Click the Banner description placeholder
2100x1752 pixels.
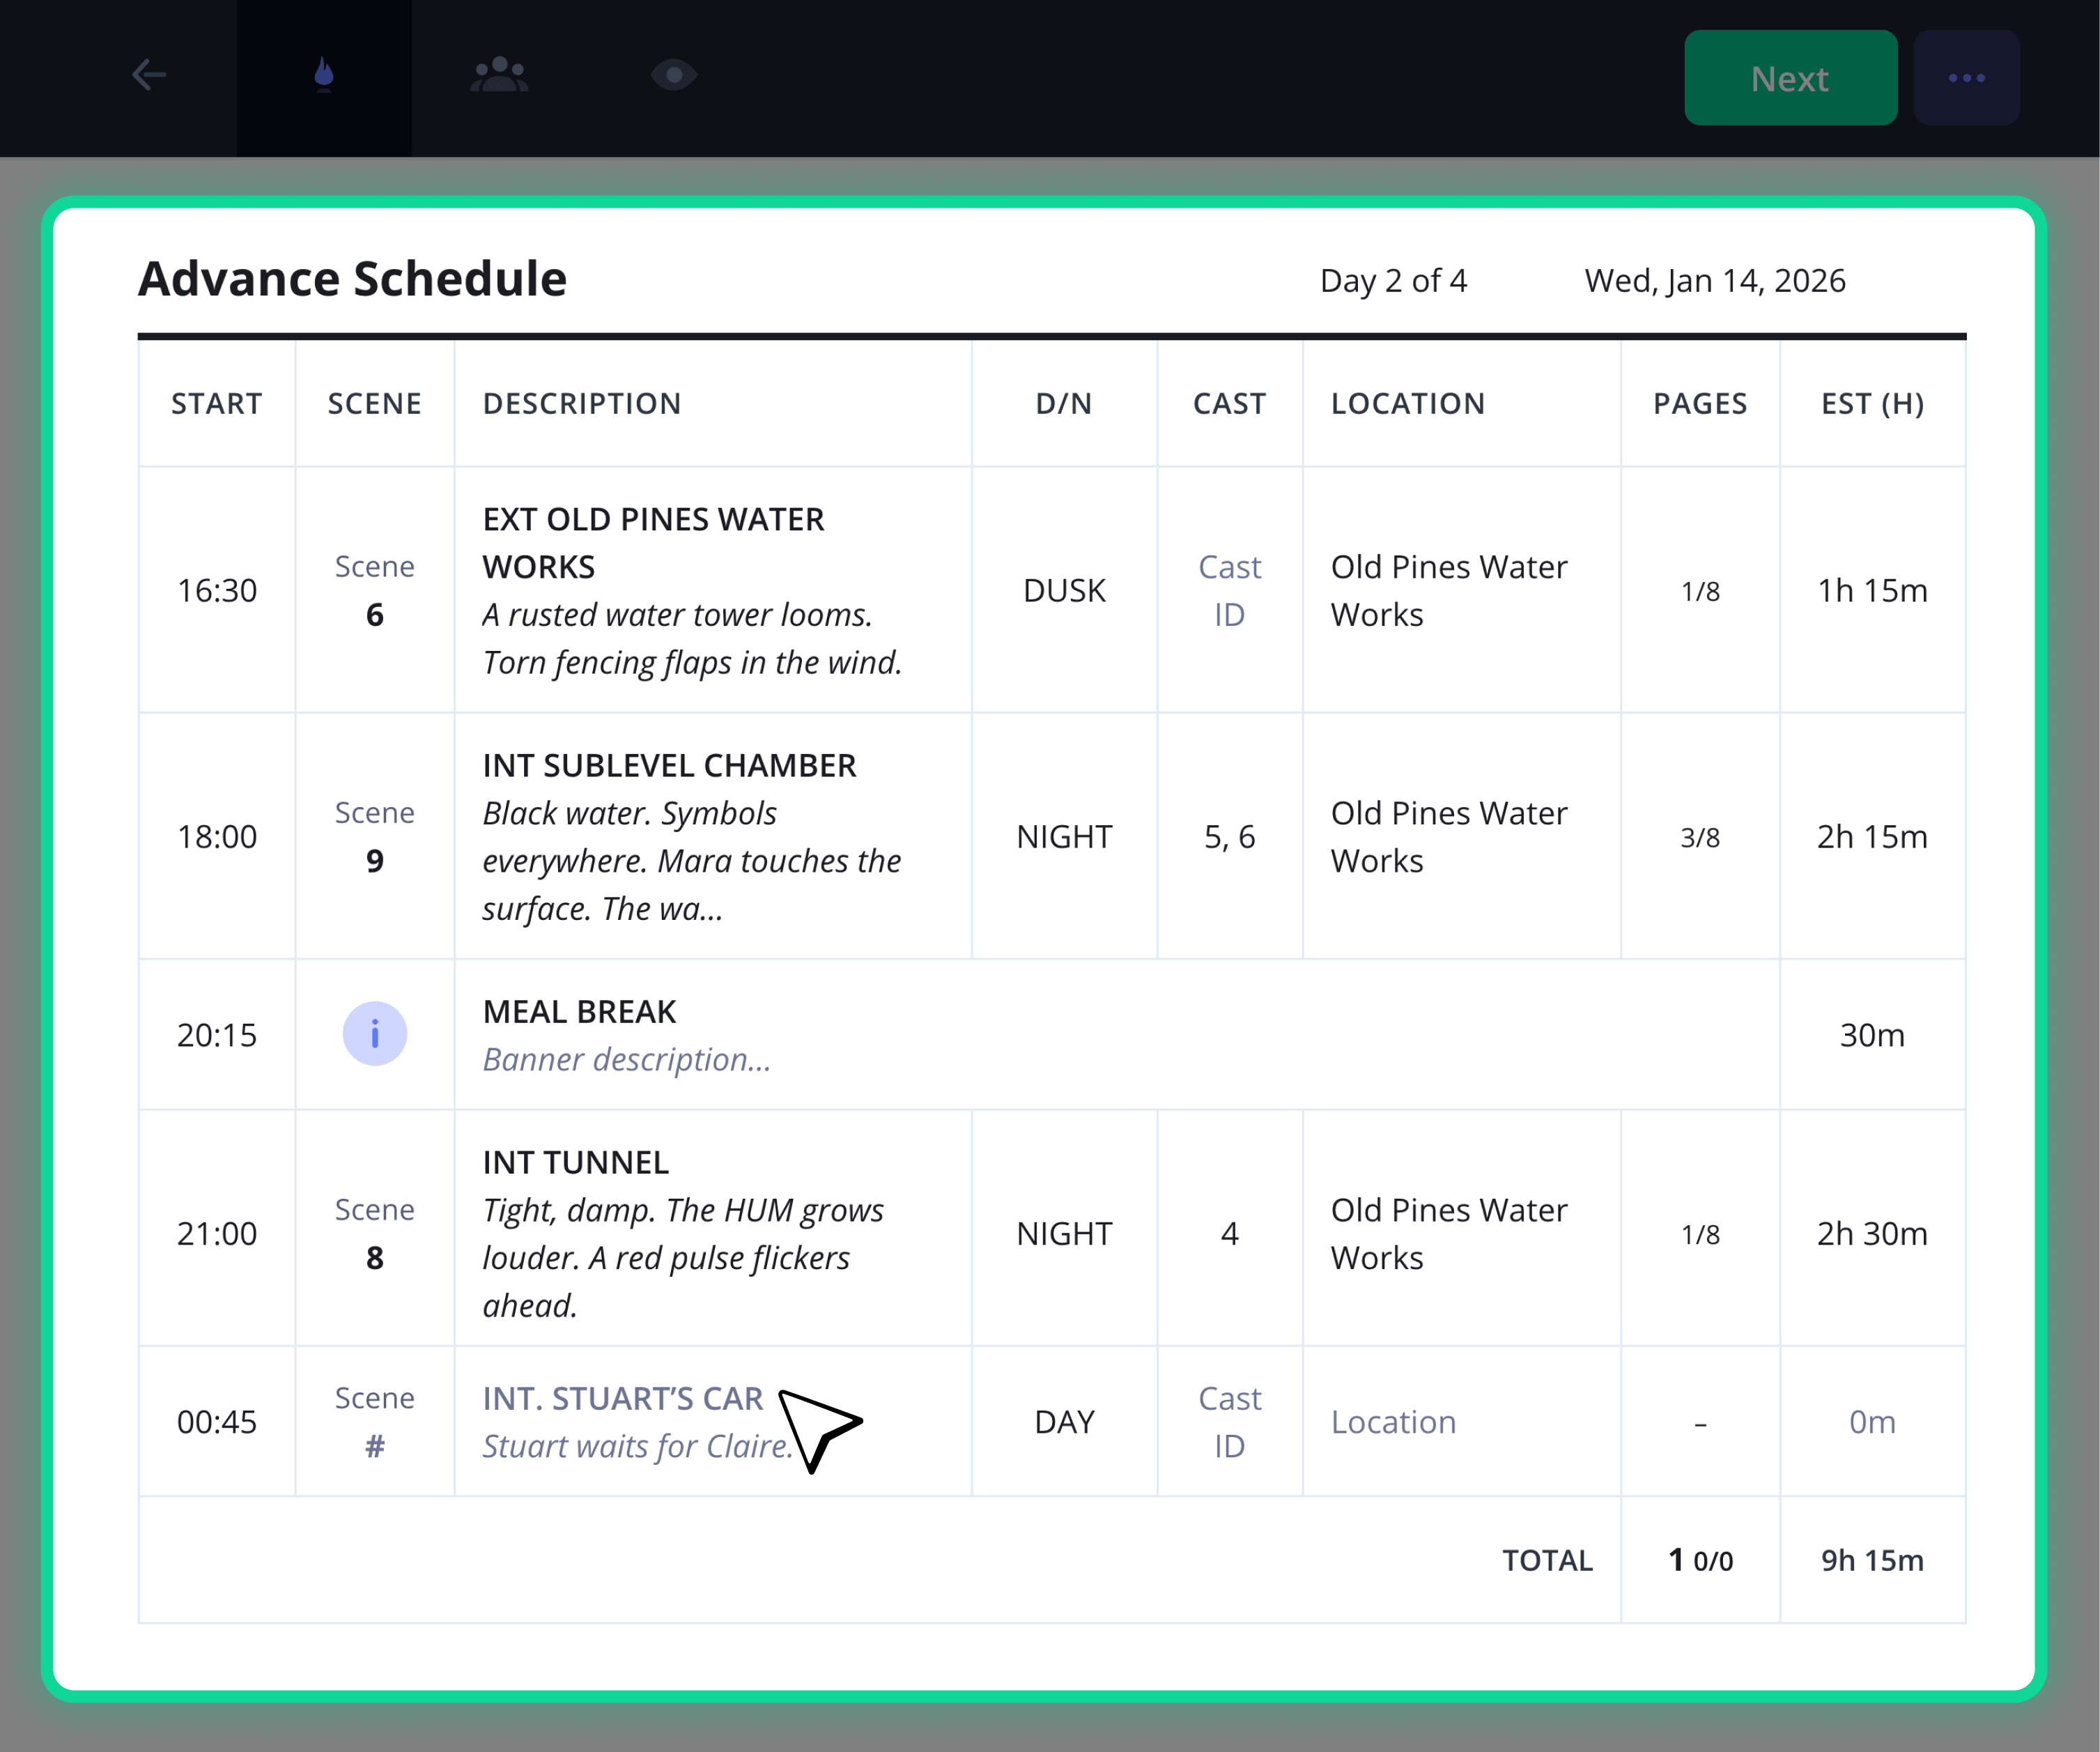coord(627,1060)
